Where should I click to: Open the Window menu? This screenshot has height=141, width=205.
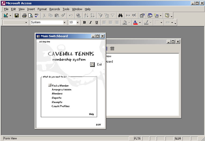pos(77,9)
